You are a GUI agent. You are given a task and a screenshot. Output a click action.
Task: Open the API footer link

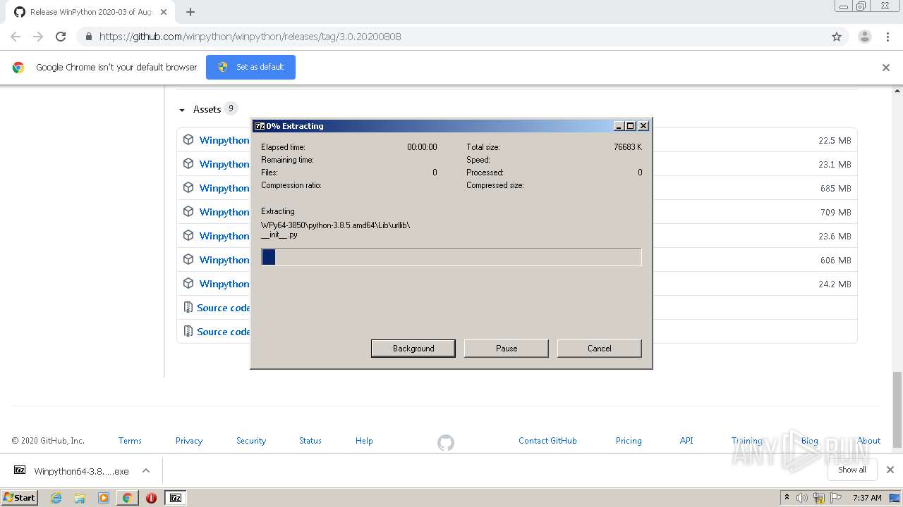(x=686, y=441)
